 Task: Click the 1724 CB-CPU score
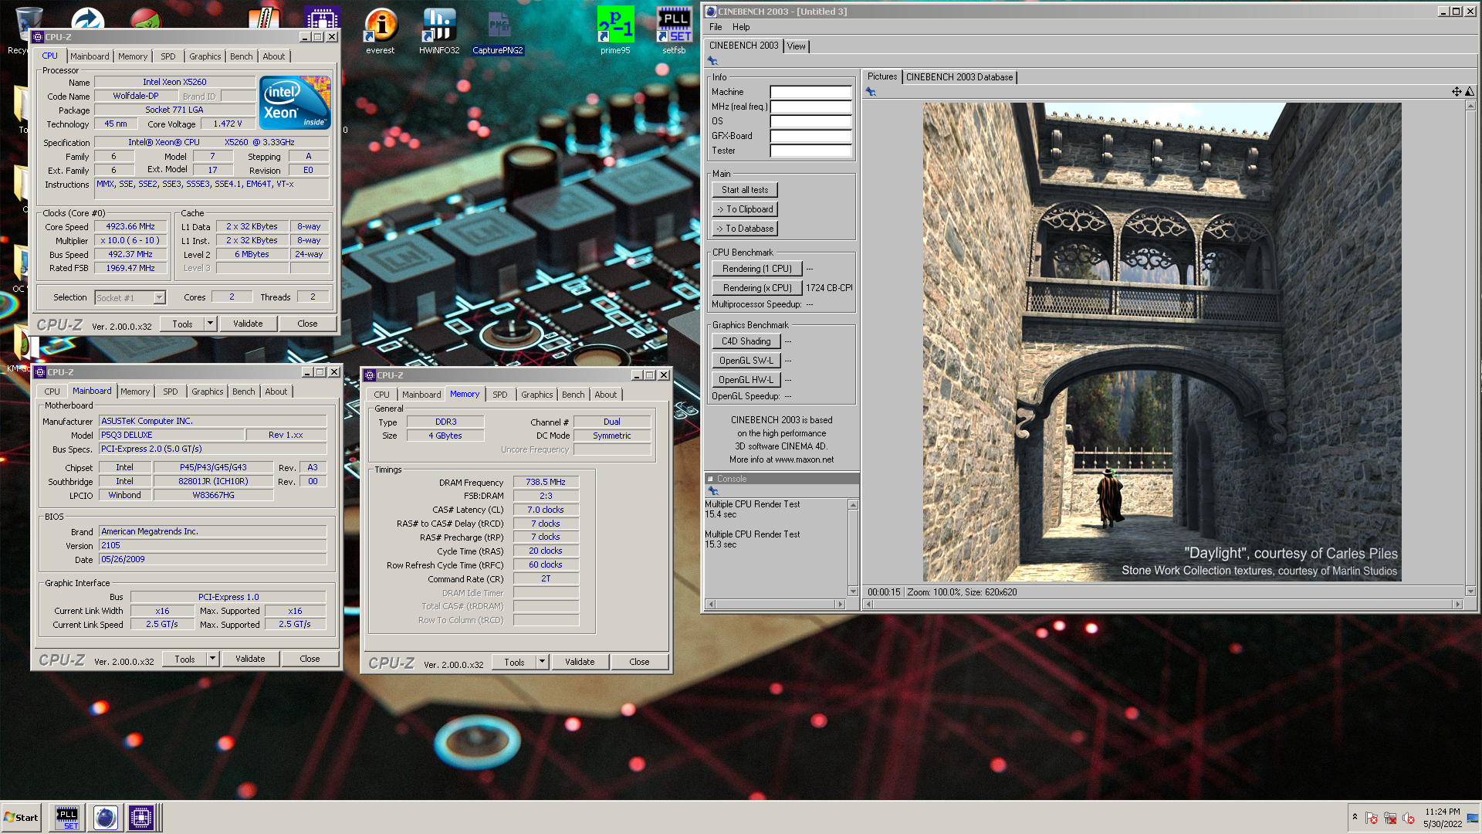pyautogui.click(x=829, y=288)
